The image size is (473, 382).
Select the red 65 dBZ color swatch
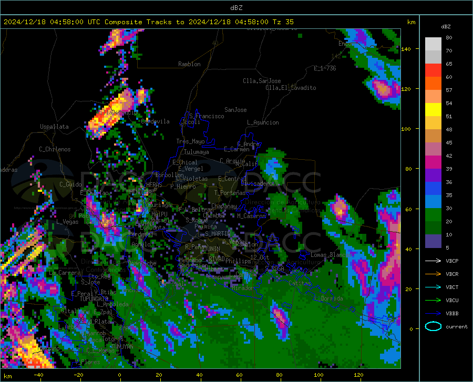[x=433, y=70]
